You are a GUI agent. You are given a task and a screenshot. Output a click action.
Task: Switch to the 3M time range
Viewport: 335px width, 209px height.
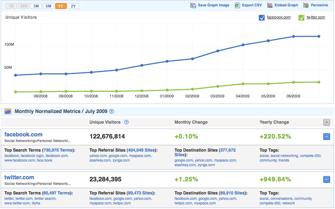(36, 6)
